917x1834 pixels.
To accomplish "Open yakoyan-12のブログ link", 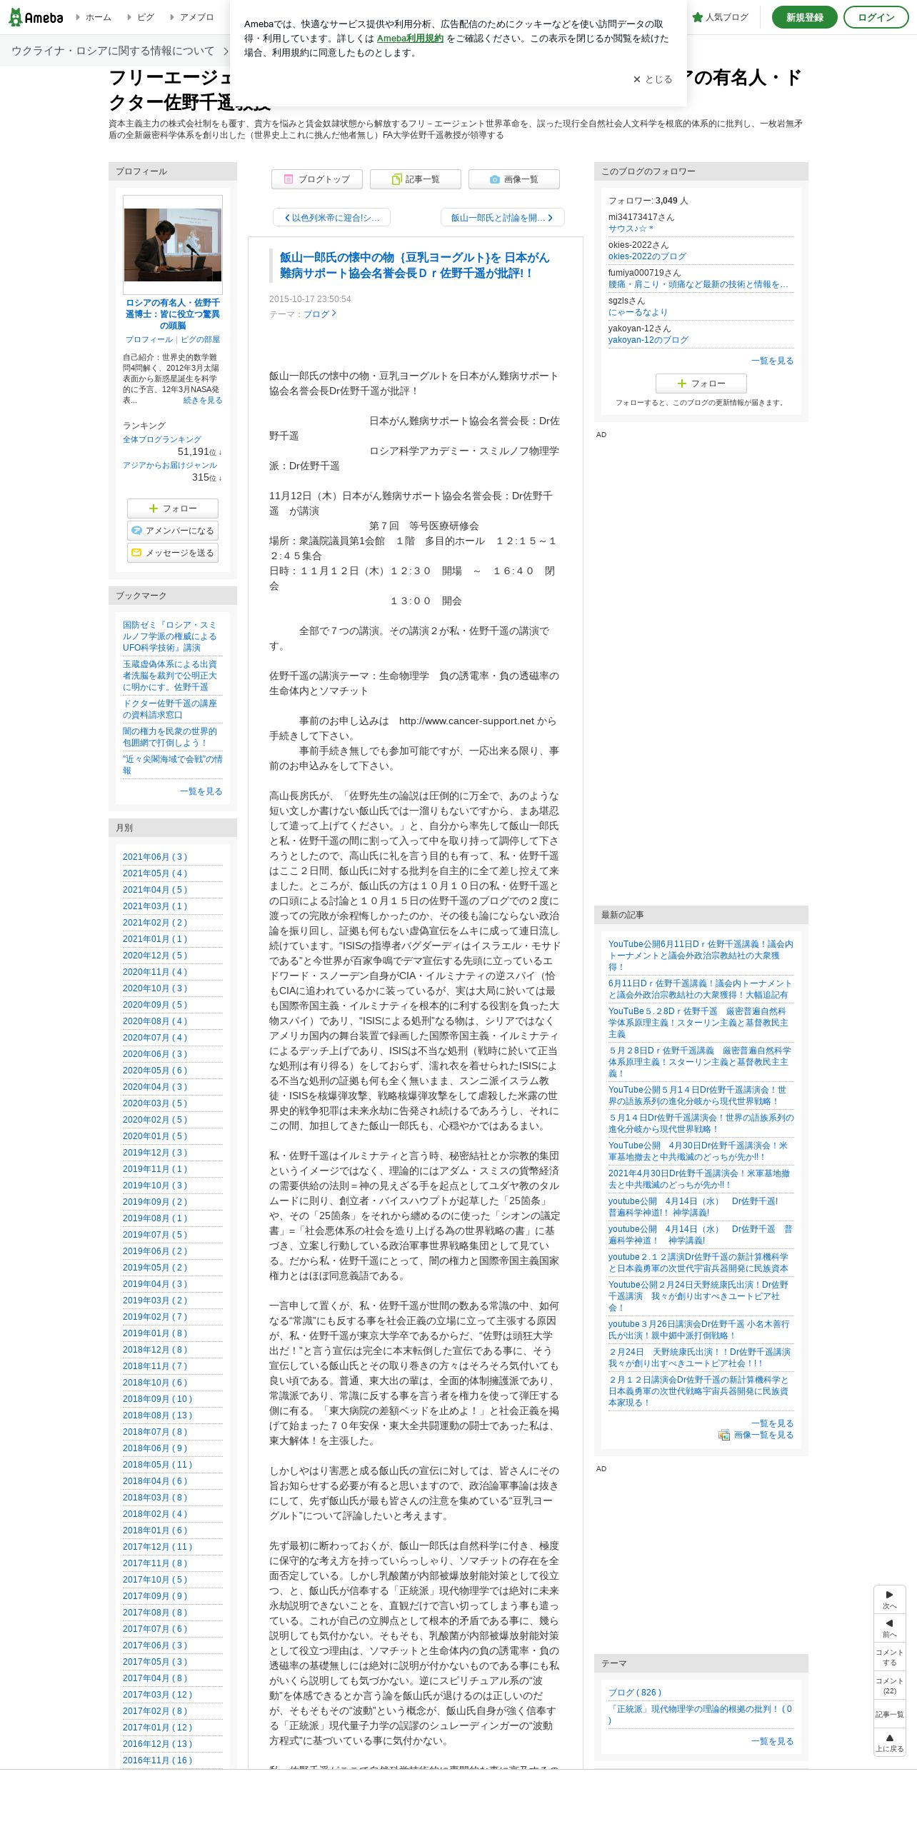I will click(x=648, y=340).
